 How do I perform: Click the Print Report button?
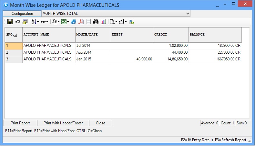pos(20,123)
